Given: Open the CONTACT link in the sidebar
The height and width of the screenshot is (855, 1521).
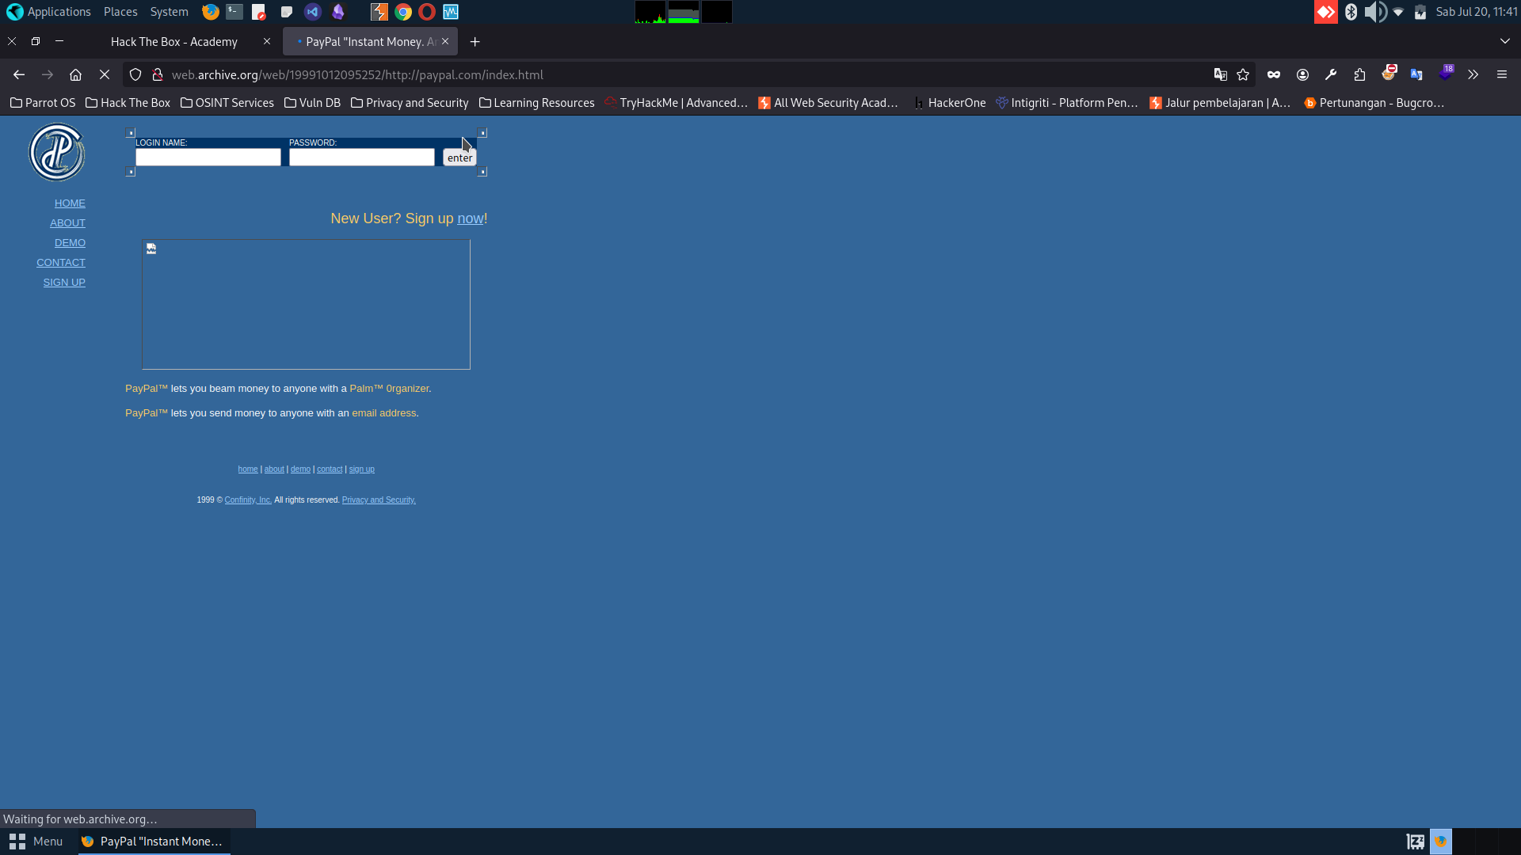Looking at the screenshot, I should click(x=61, y=263).
